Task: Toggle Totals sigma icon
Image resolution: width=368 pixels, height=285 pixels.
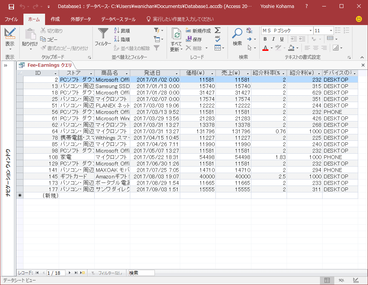Action: 218,30
